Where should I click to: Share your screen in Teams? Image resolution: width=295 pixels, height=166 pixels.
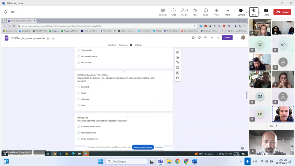click(266, 12)
